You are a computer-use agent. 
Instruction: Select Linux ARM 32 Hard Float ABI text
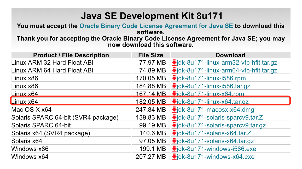click(53, 63)
